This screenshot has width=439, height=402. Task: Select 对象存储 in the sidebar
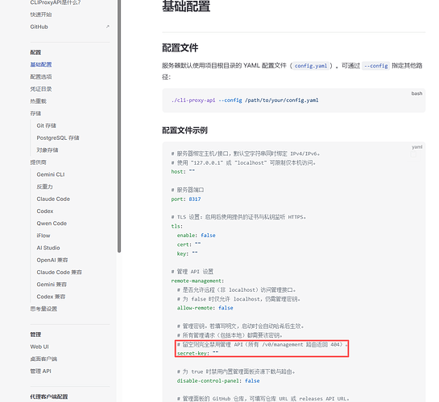[x=48, y=150]
